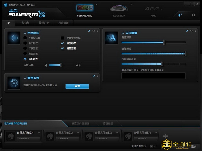
Task: Select the 点击音效 radio option
Action: point(25,43)
